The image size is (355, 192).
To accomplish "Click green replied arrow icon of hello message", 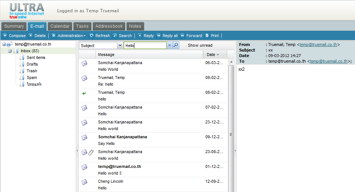I will (84, 93).
